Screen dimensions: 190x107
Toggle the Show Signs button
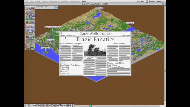click(32, 45)
